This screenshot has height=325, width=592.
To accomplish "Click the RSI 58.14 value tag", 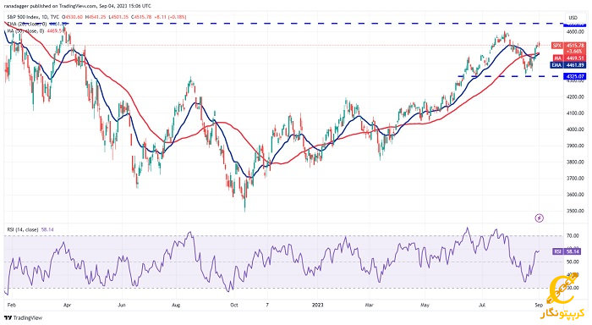I will [567, 251].
